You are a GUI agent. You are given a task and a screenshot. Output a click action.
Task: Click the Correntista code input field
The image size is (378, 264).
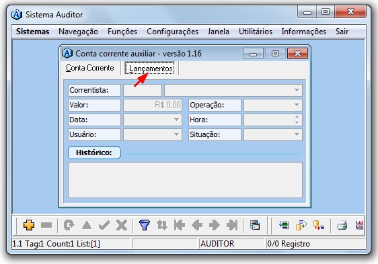coord(143,90)
